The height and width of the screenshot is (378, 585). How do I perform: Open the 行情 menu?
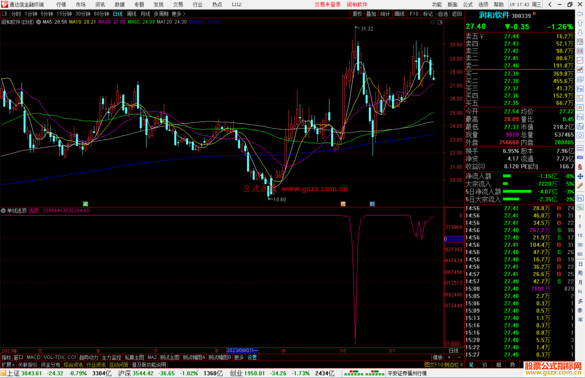61,5
